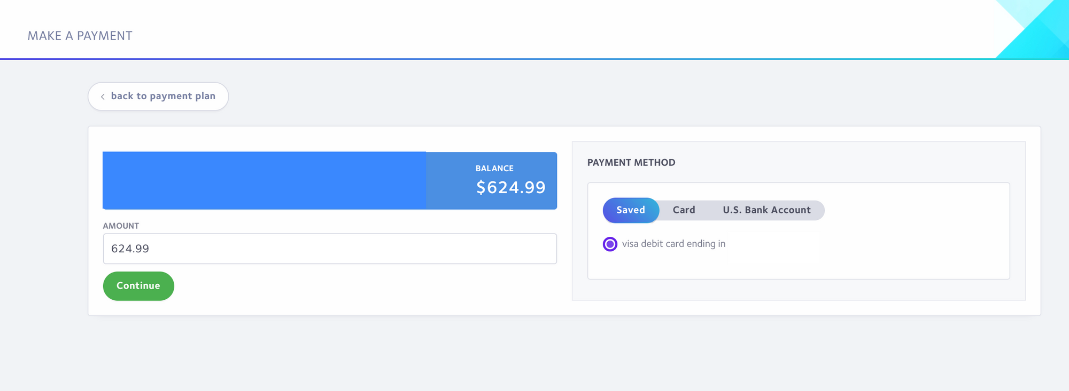Click the PAYMENT METHOD heading
The height and width of the screenshot is (391, 1069).
click(x=631, y=163)
